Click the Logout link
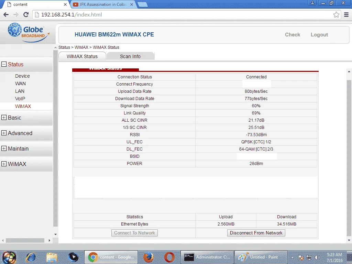 click(x=319, y=35)
